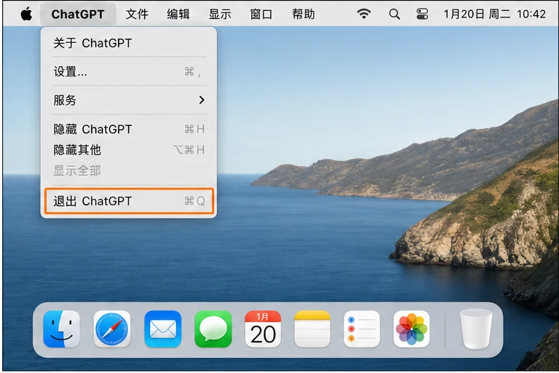Click the ChatGPT menu bar title
The image size is (559, 373).
pos(78,15)
